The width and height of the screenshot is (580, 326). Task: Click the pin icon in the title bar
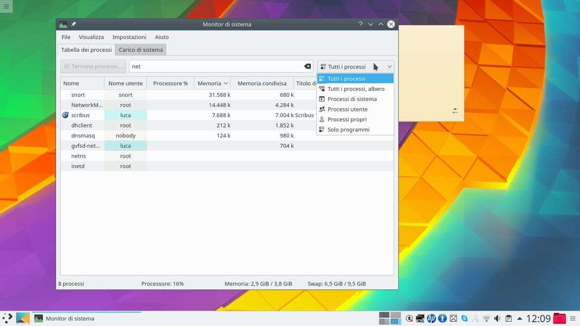(74, 24)
